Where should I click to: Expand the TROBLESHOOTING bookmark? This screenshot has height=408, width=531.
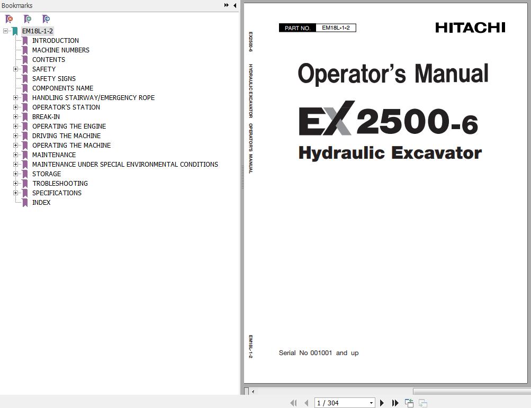[15, 183]
